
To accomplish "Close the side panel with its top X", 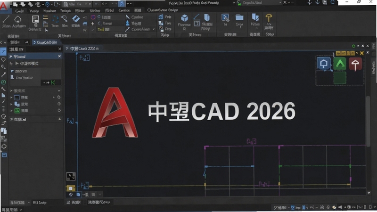I will 60,49.
